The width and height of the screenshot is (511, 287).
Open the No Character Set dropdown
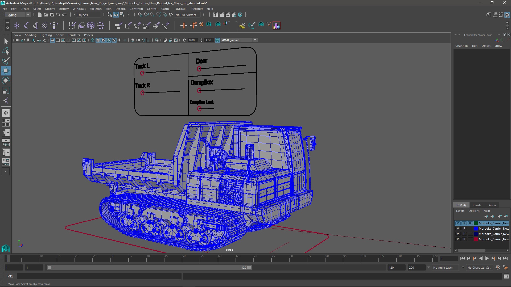(x=480, y=268)
